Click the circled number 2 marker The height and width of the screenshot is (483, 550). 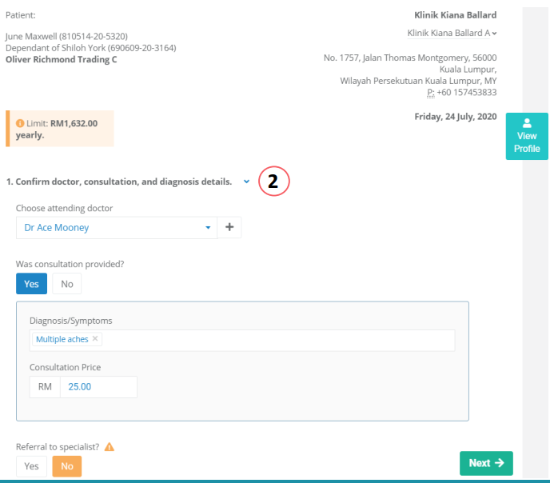point(273,182)
